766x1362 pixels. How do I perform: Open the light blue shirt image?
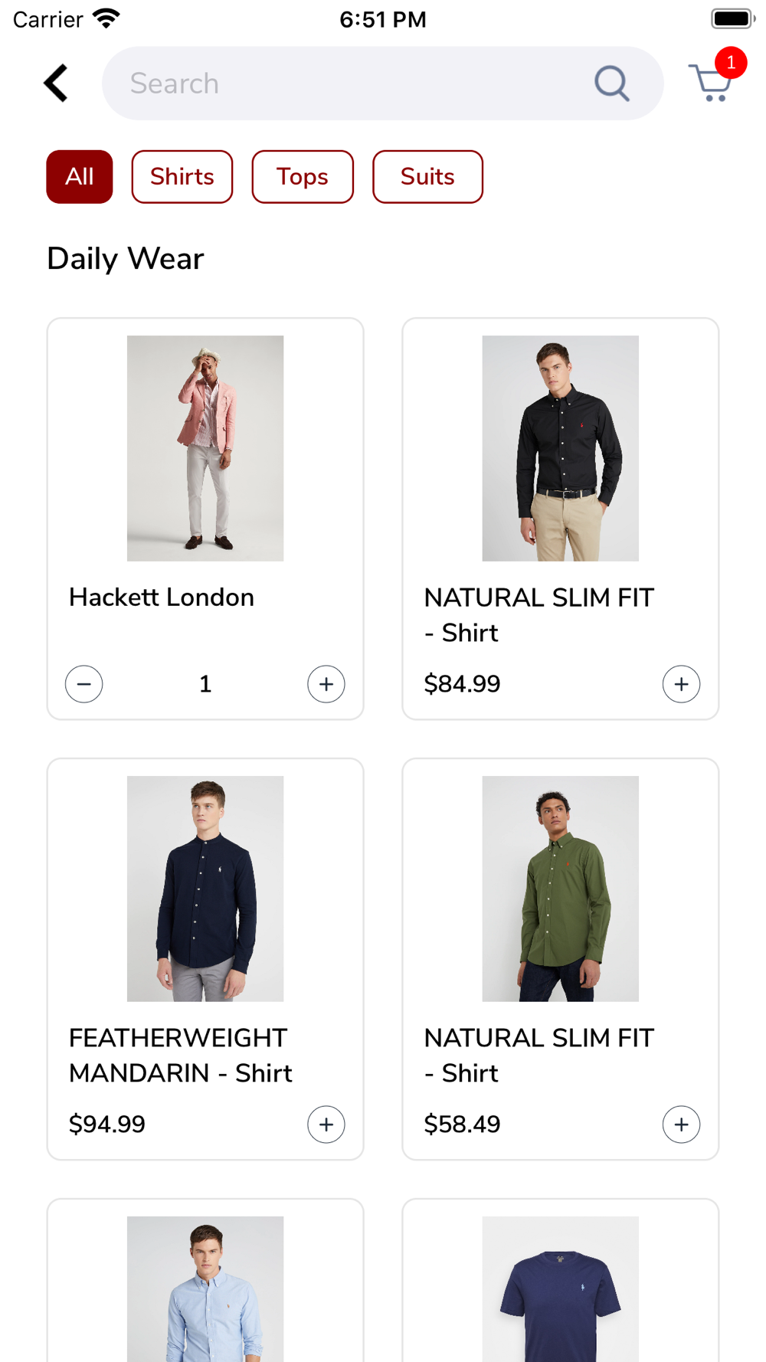click(205, 1289)
